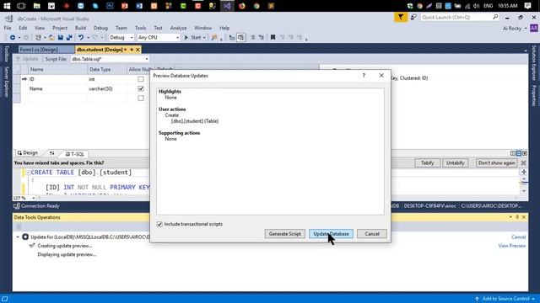Collapse the Update for LocalDB operation

(x=18, y=237)
